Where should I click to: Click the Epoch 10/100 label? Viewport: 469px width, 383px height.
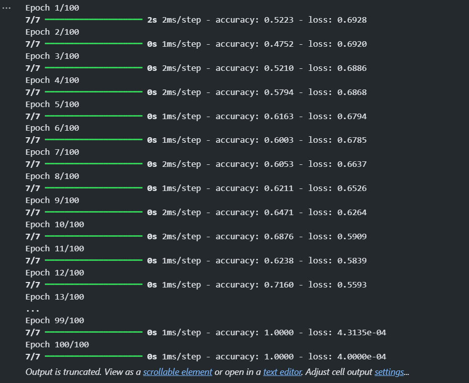[55, 224]
